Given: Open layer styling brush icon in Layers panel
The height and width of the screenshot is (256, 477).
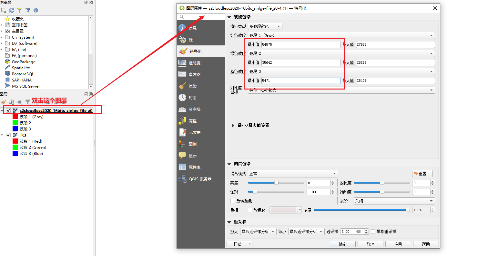Looking at the screenshot, I should 4,102.
